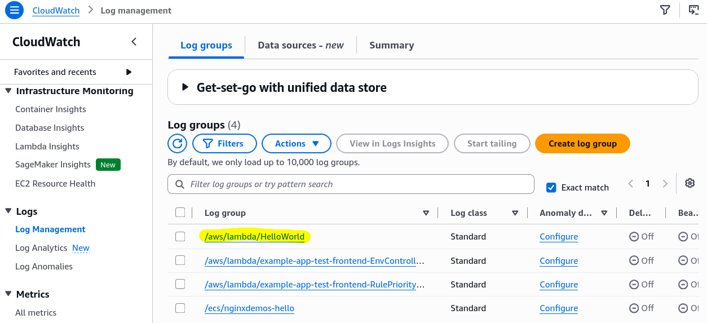Open Lambda Insights in sidebar

[47, 147]
